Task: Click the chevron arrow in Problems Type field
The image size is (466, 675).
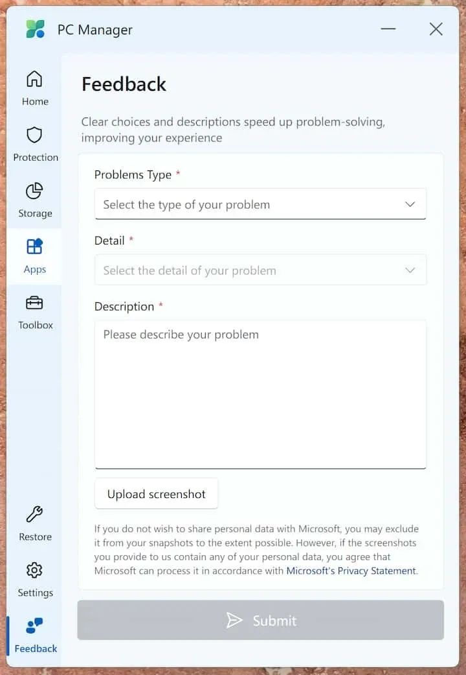Action: [x=410, y=204]
